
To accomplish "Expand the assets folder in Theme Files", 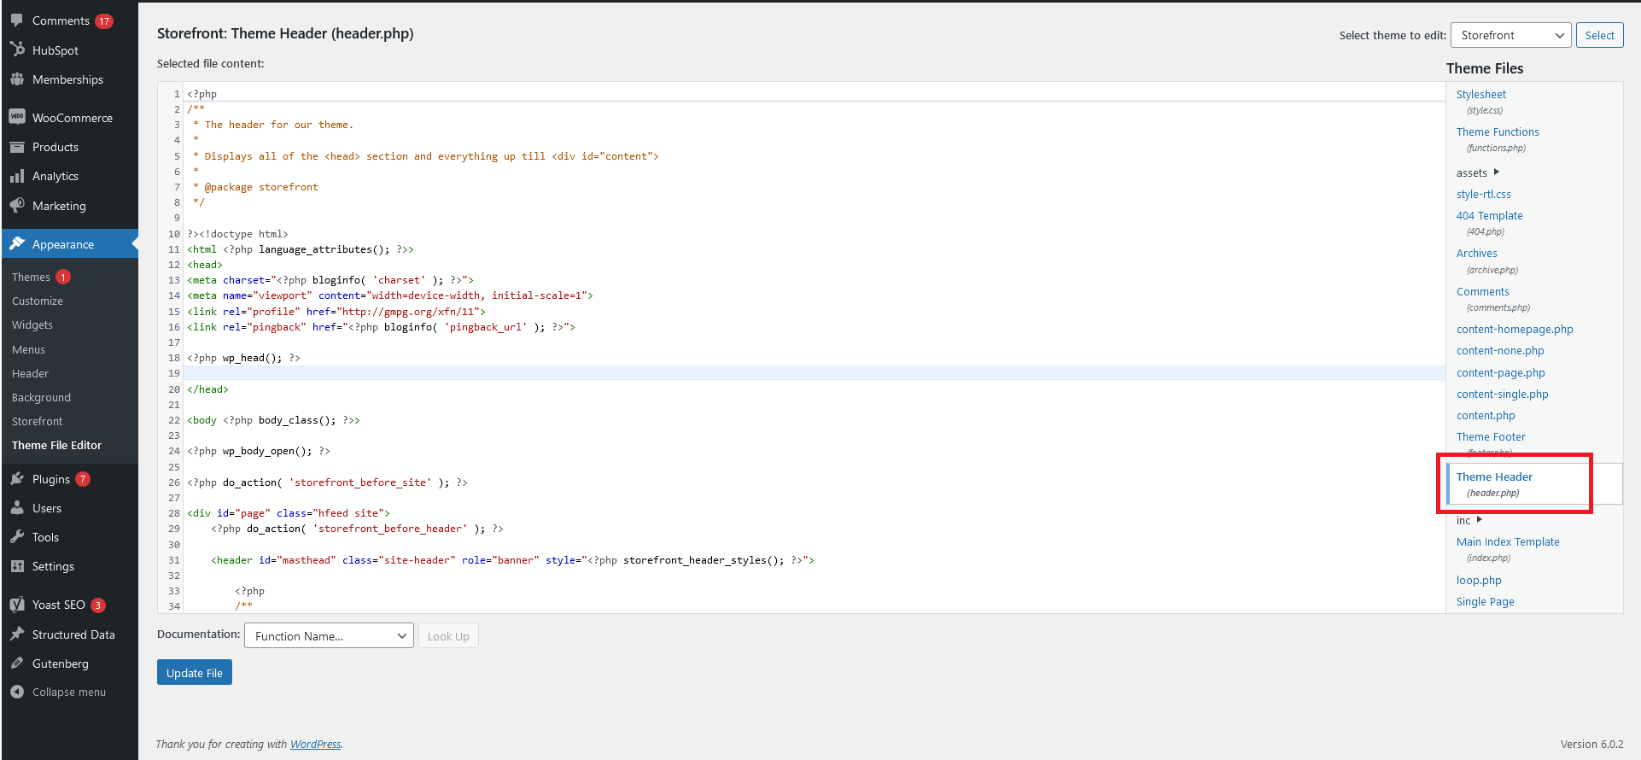I will (x=1496, y=172).
